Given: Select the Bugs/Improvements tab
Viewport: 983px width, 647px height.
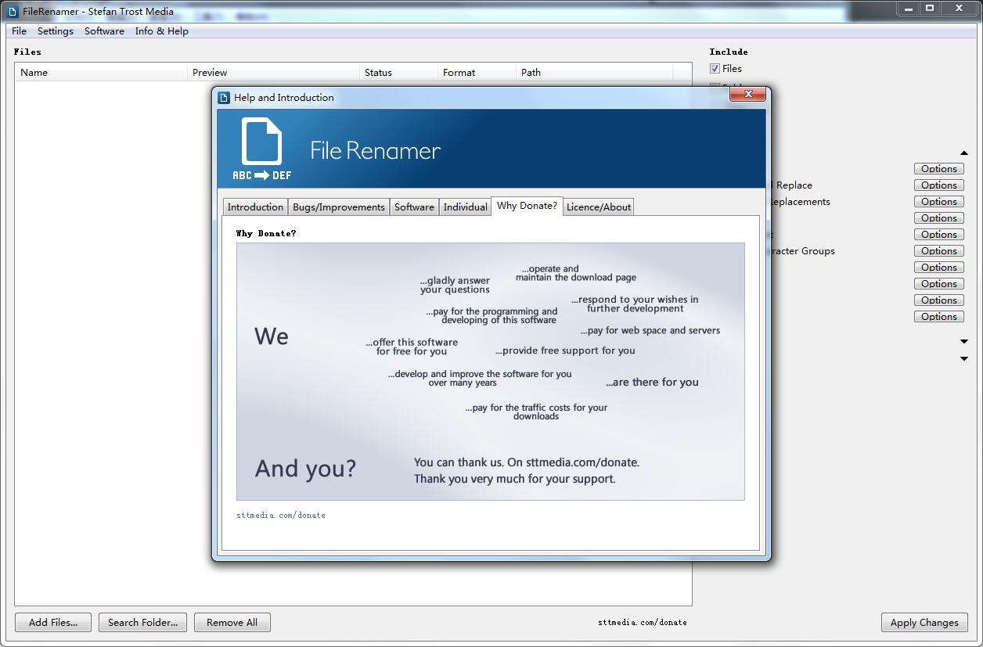Looking at the screenshot, I should point(339,207).
